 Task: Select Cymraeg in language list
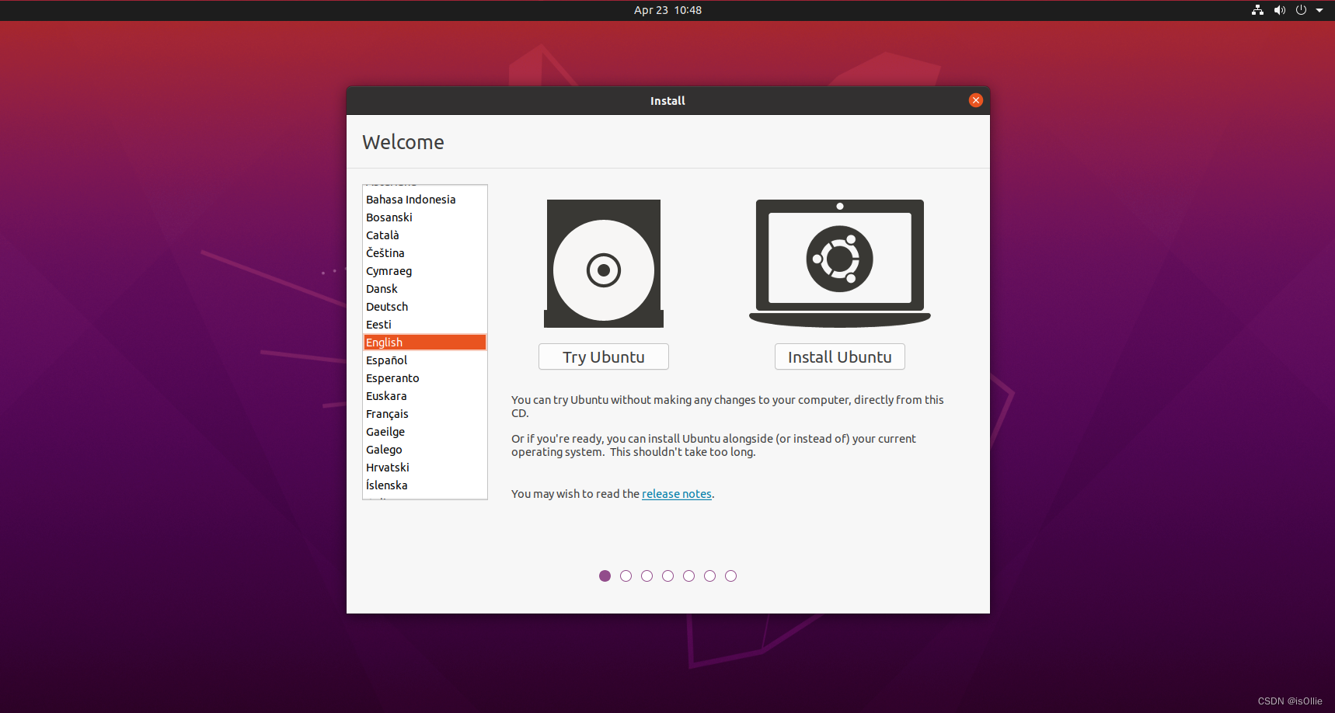pos(425,271)
